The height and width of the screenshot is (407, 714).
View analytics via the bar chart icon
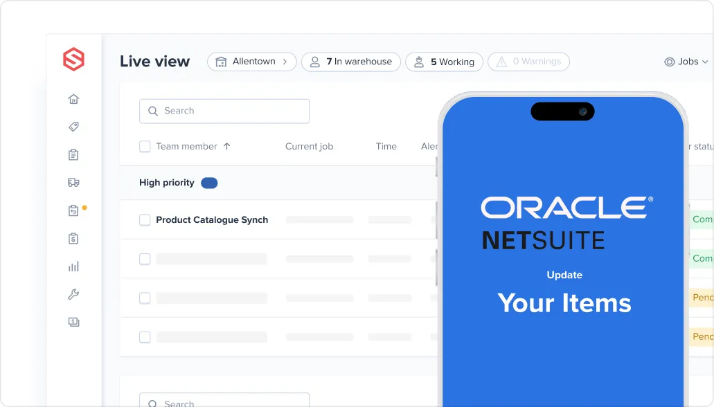coord(73,266)
